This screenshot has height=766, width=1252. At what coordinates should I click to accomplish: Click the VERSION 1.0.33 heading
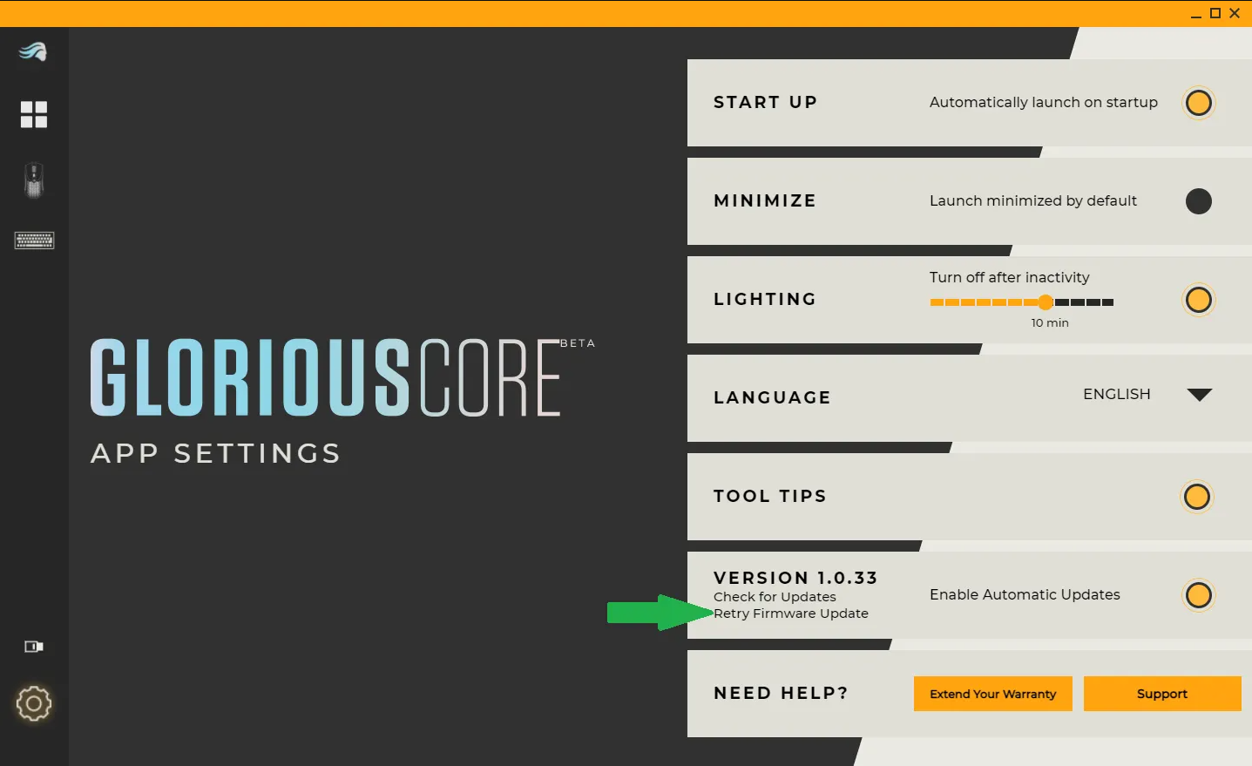coord(795,578)
